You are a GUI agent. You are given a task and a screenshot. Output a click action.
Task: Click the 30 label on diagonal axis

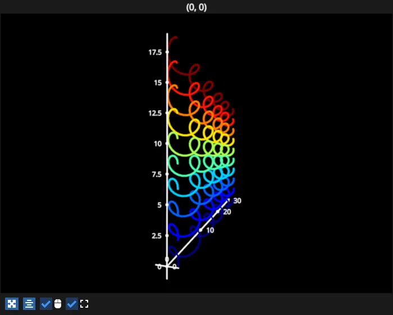pos(237,201)
